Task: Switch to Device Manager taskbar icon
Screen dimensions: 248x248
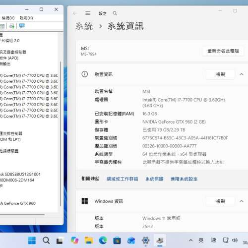Action: (160, 240)
